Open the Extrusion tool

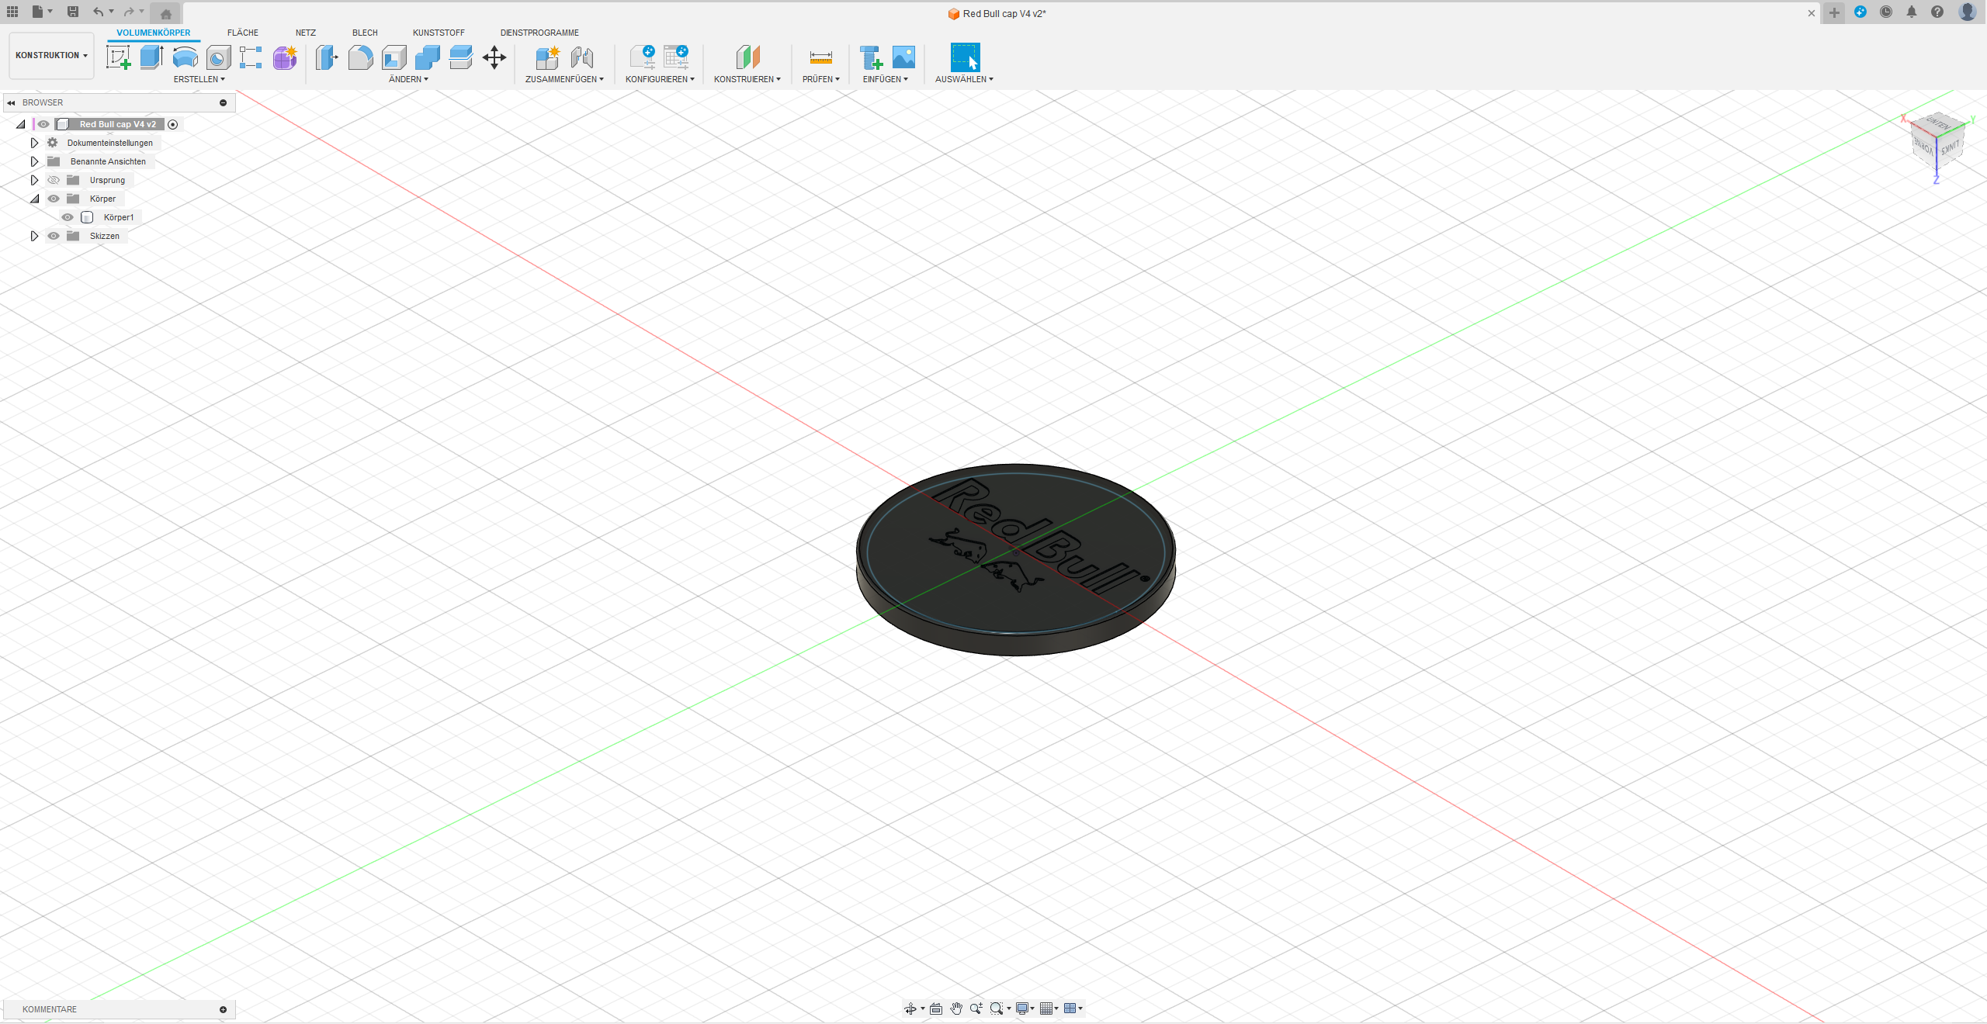click(151, 57)
